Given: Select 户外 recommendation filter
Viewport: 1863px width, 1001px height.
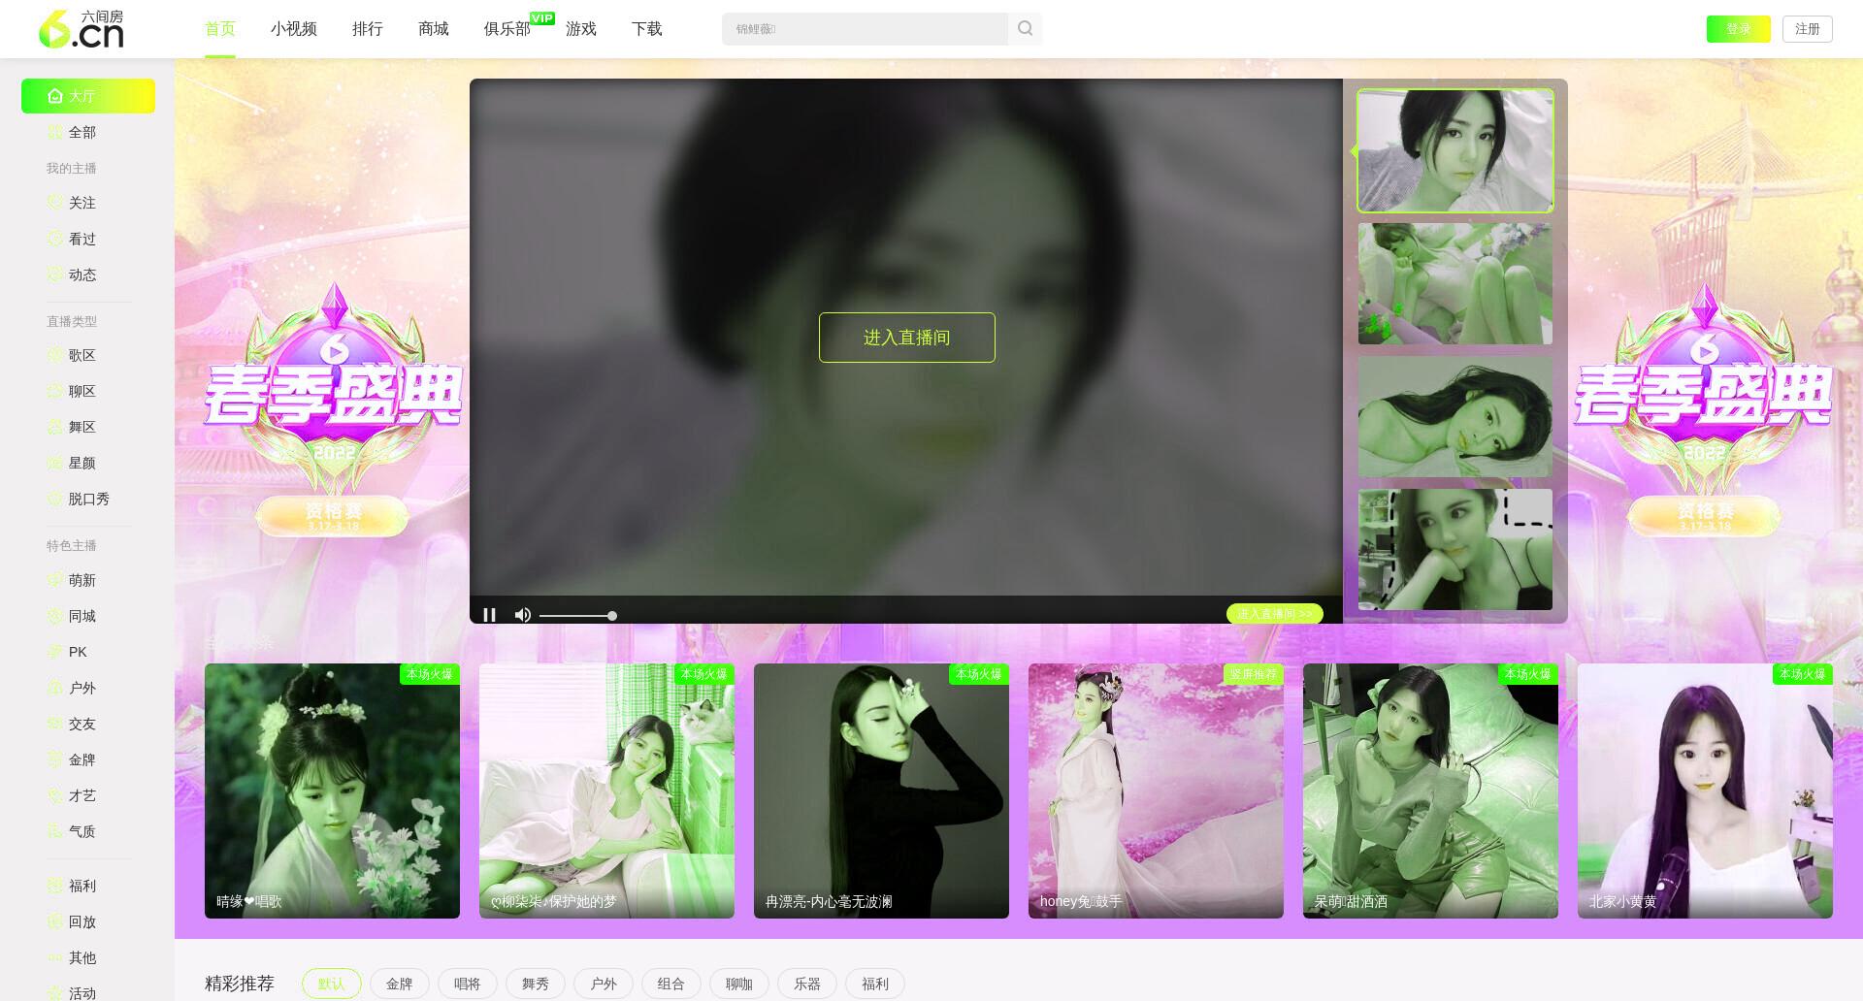Looking at the screenshot, I should pyautogui.click(x=604, y=984).
